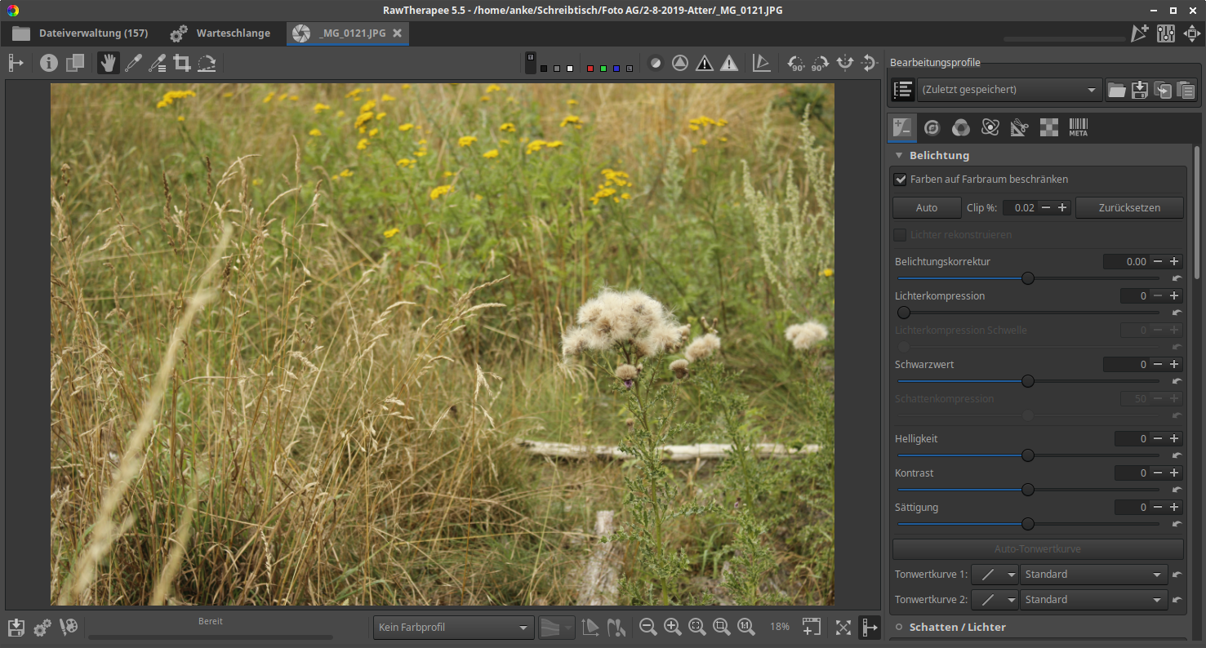
Task: Click the Clip % value field
Action: point(1021,208)
